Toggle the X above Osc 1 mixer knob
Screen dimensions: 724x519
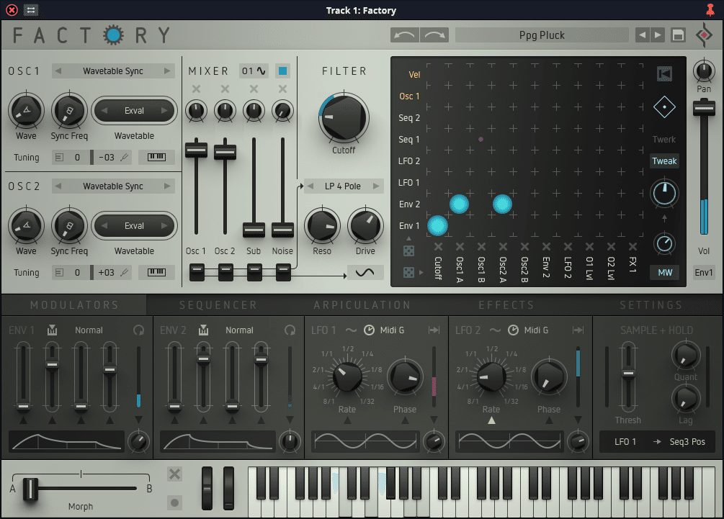pos(196,89)
